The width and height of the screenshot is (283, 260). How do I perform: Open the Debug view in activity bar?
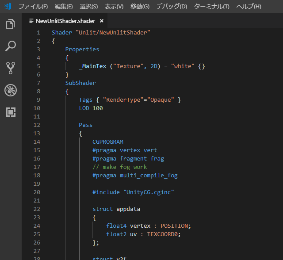click(11, 90)
